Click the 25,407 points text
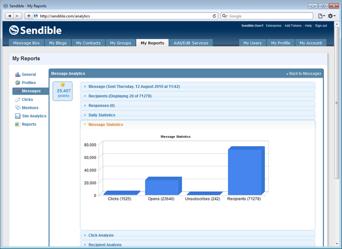Image resolution: width=342 pixels, height=249 pixels. point(64,93)
